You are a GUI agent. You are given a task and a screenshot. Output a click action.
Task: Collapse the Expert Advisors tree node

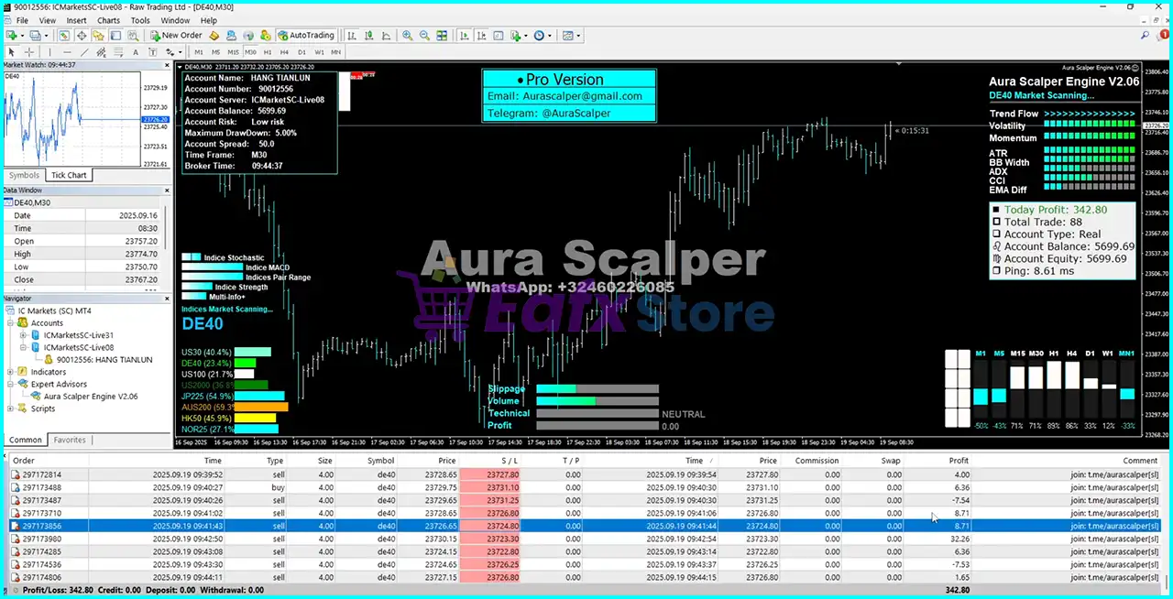tap(10, 385)
